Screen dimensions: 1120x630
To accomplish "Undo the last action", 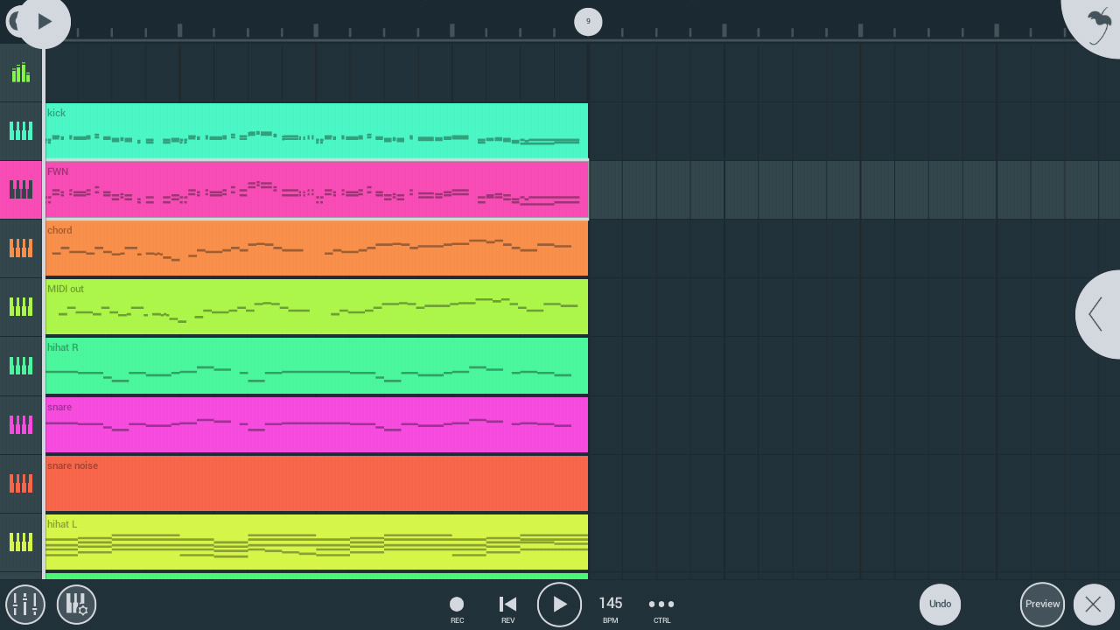I will click(x=940, y=605).
